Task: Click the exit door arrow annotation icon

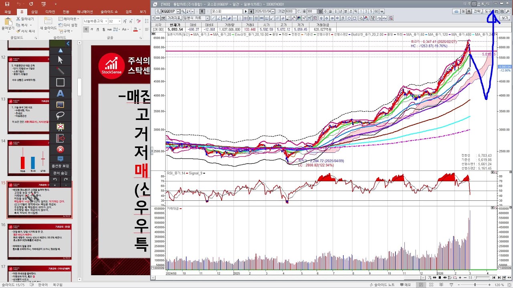Action: tap(61, 138)
